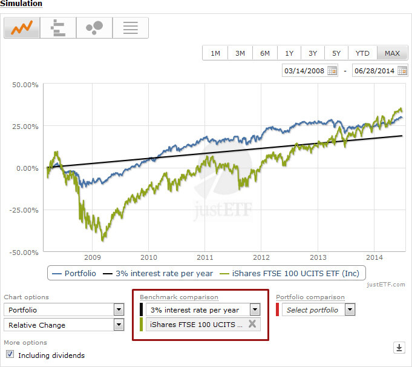Open the start date calendar picker
Image resolution: width=412 pixels, height=367 pixels.
[332, 71]
